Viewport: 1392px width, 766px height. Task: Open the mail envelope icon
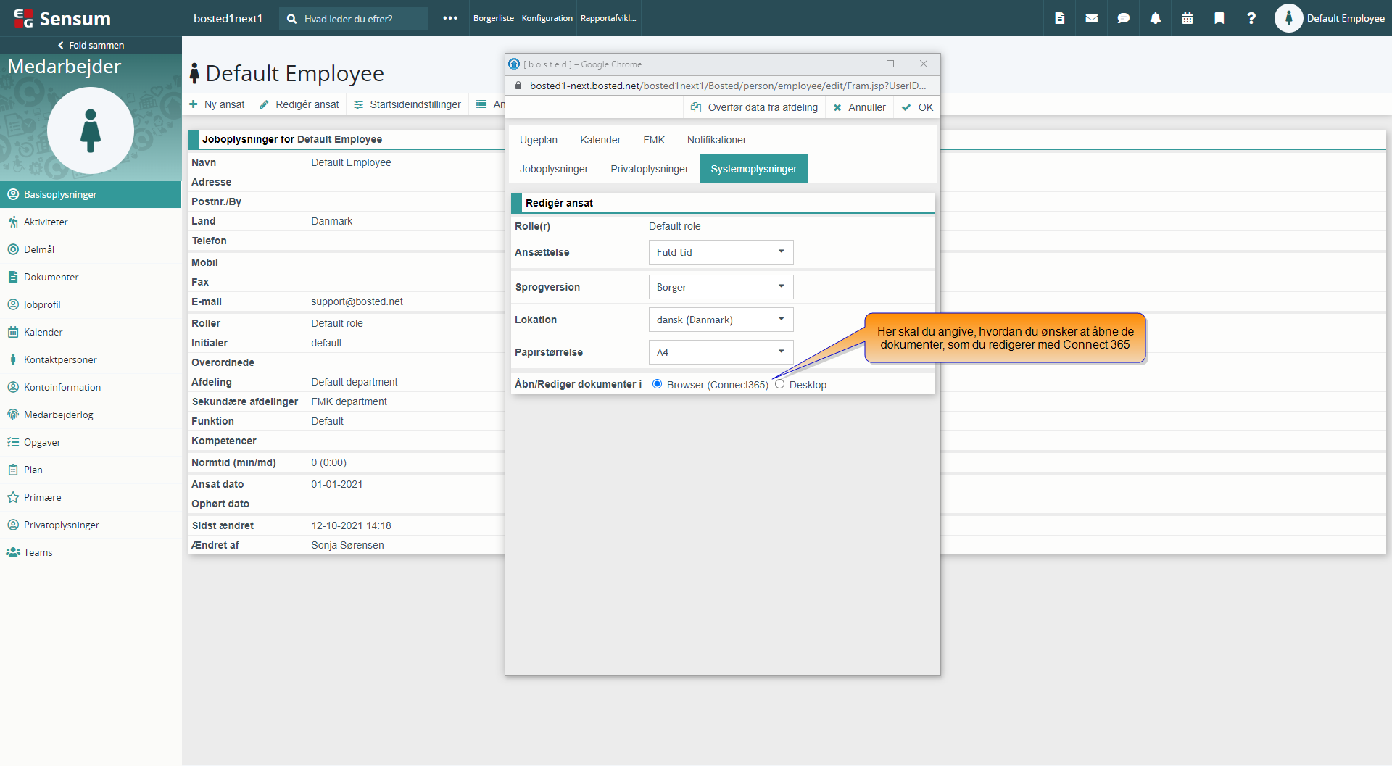tap(1091, 18)
